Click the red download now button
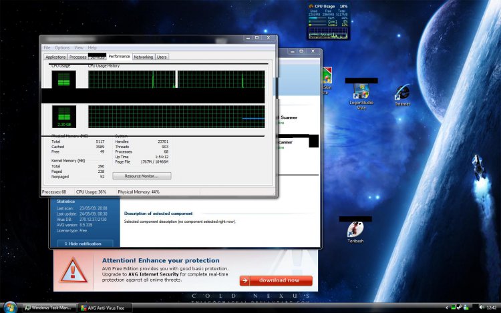The width and height of the screenshot is (501, 313). 276,280
